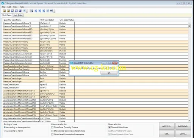Viewport: 194px width, 138px height.
Task: Select '(lb/in^3)/(in/s)' label cell
Action: tap(49, 69)
